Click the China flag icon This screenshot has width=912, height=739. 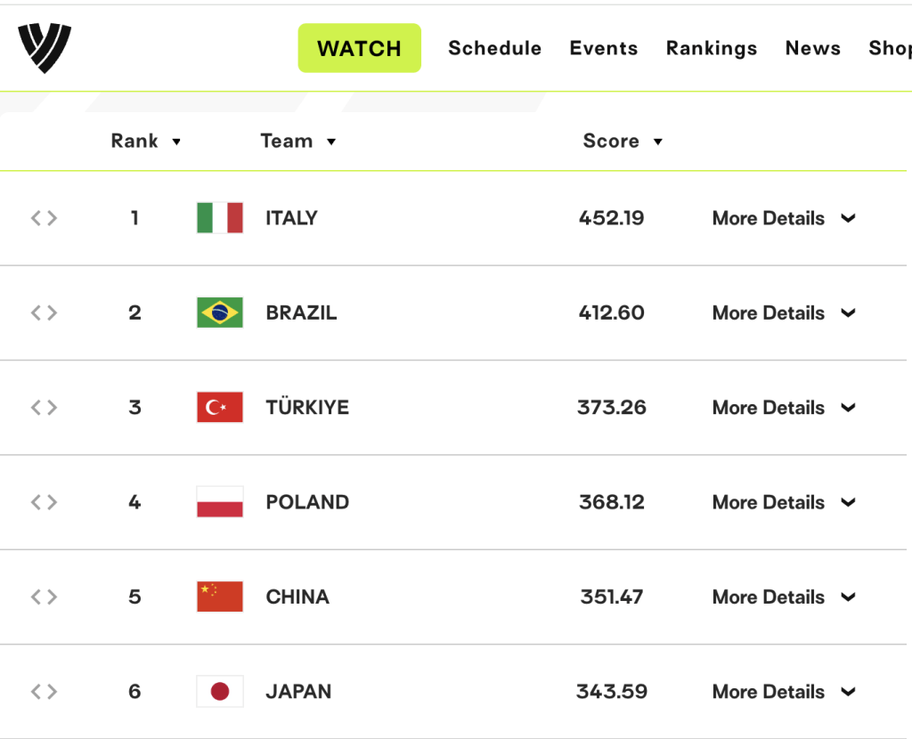click(220, 597)
